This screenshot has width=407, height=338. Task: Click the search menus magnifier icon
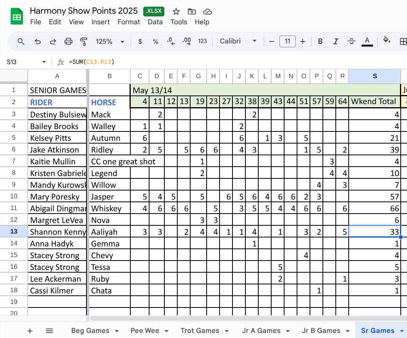21,41
